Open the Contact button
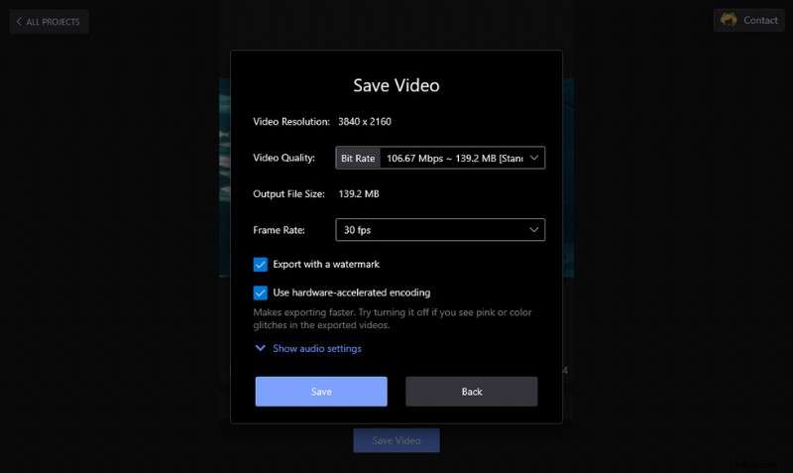The height and width of the screenshot is (473, 793). tap(748, 20)
